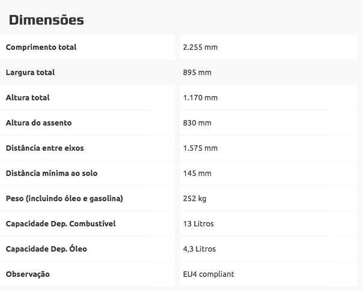Click the 830 mm seat height value

(x=197, y=123)
